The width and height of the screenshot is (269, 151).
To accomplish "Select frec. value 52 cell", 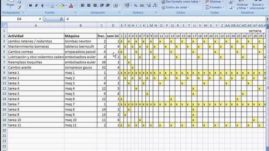I will [102, 67].
